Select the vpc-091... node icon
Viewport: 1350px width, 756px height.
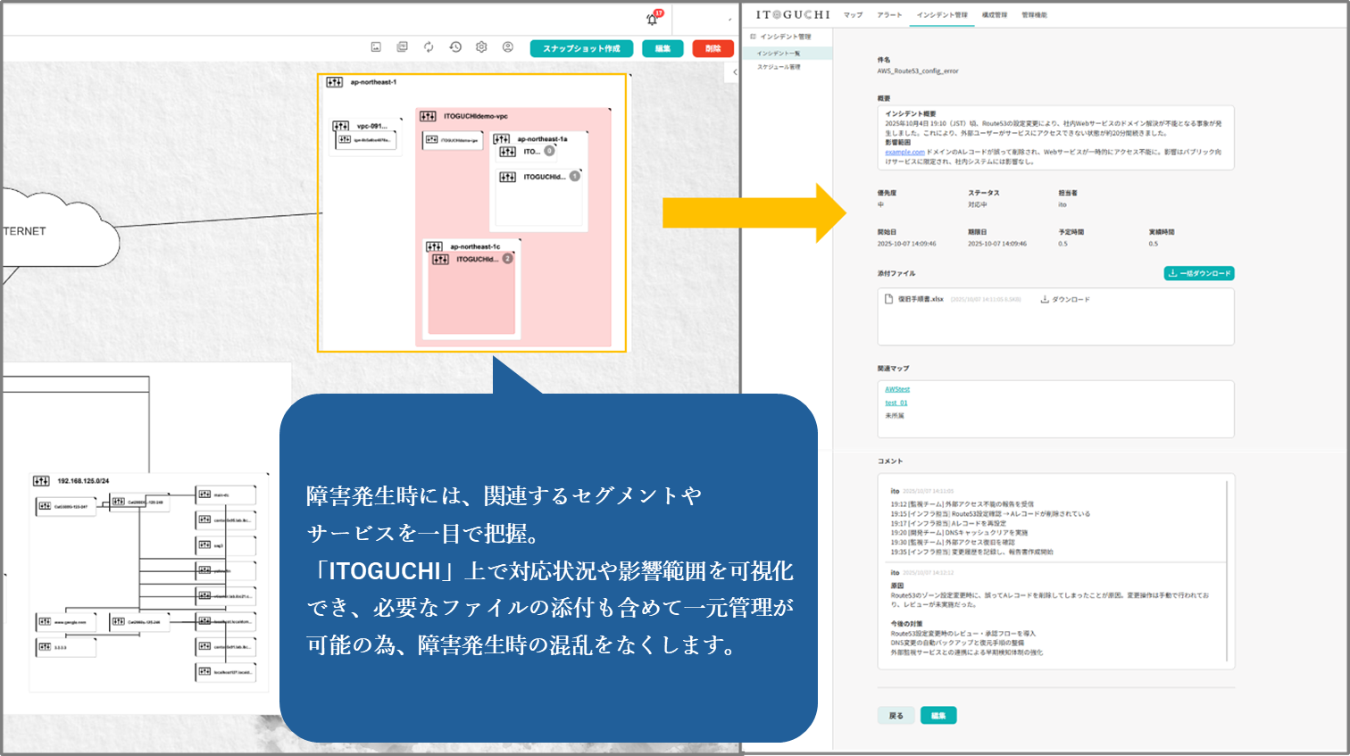341,126
